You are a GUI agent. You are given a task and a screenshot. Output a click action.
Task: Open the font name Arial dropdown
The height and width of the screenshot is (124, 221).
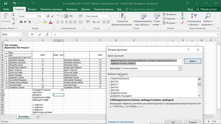37,16
